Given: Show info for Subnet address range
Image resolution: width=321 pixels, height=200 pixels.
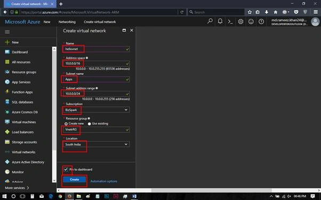Looking at the screenshot, I should coord(97,88).
